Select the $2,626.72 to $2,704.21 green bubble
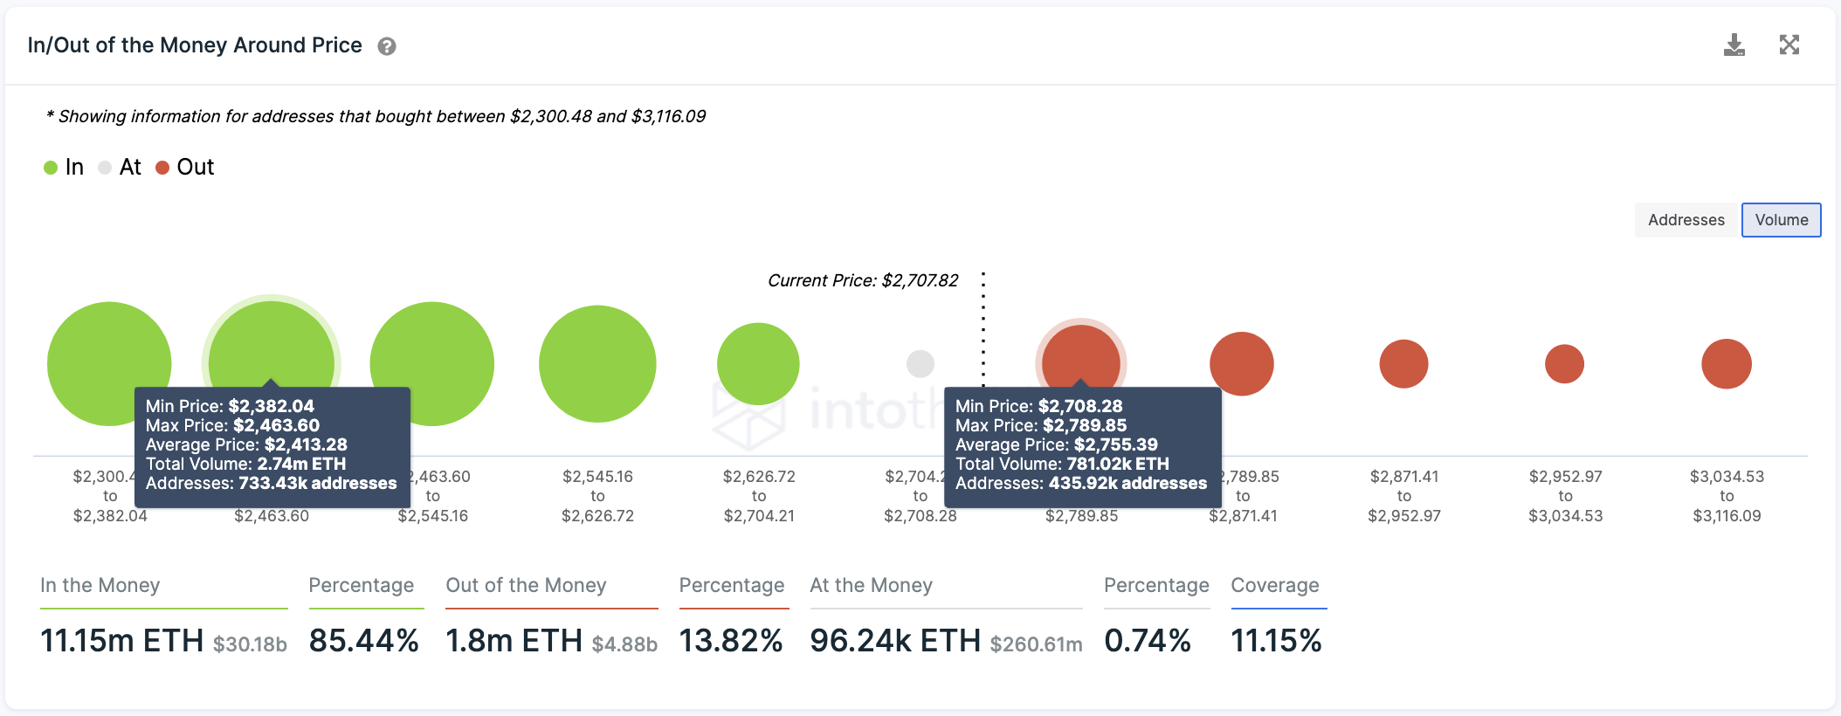The width and height of the screenshot is (1841, 716). point(758,364)
